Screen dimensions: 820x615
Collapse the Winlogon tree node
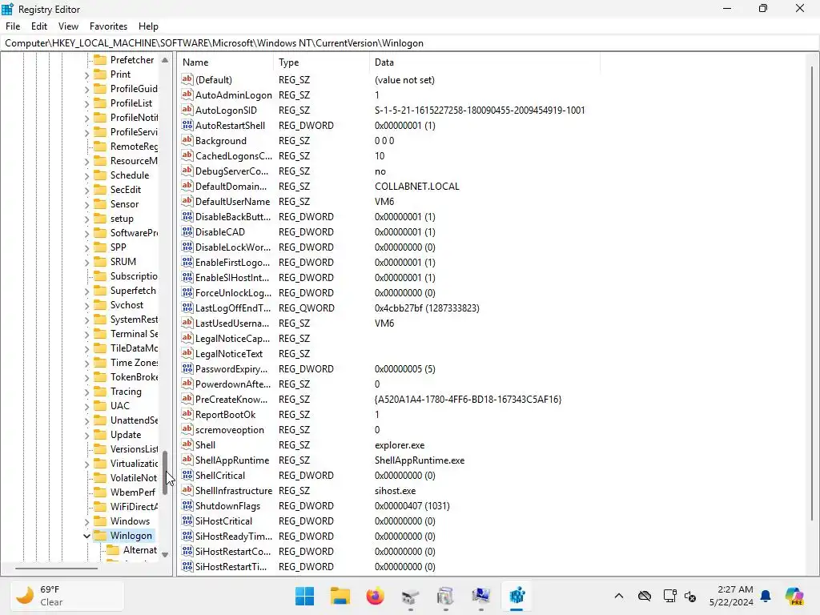tap(86, 536)
